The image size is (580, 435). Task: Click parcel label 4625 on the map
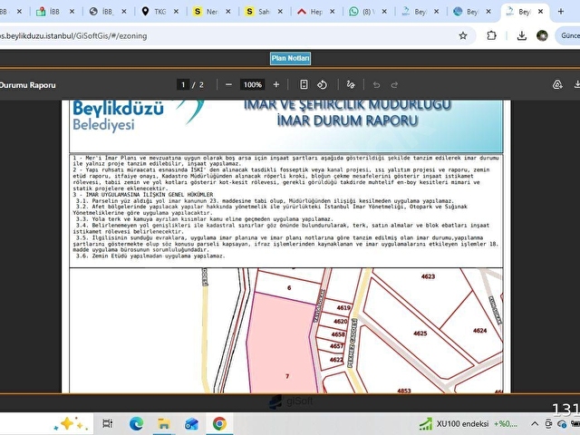point(420,333)
